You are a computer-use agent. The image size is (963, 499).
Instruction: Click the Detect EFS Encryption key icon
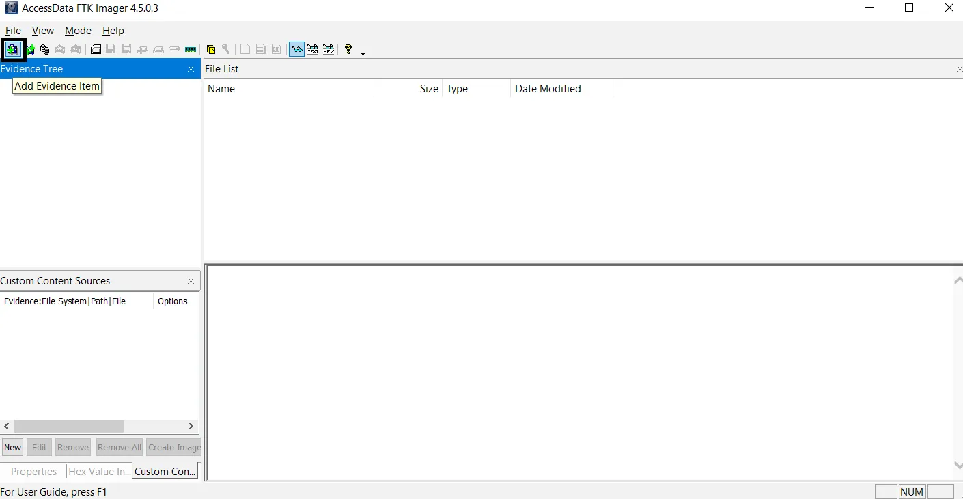point(226,49)
